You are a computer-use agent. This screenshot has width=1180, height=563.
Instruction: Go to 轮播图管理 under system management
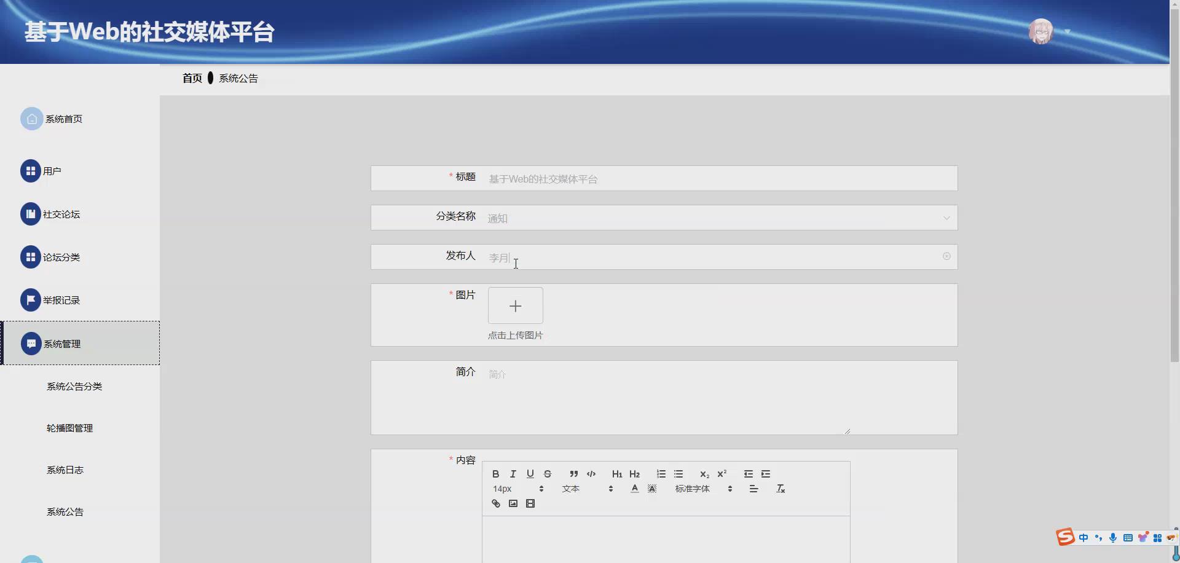pyautogui.click(x=69, y=428)
